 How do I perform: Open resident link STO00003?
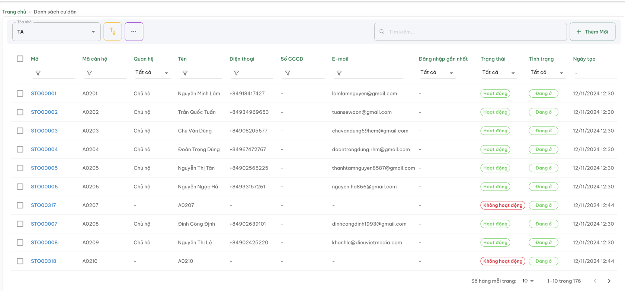pos(44,131)
